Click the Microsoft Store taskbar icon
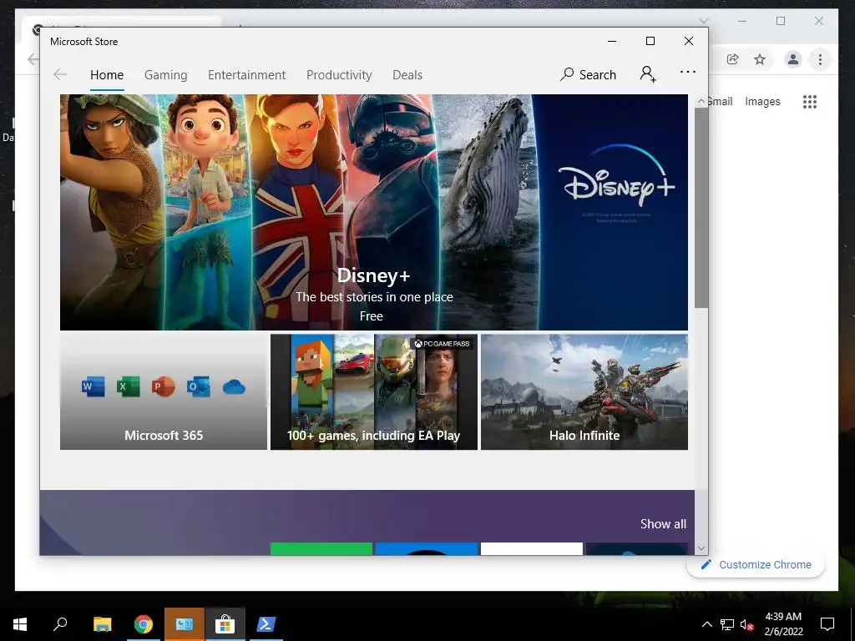This screenshot has height=641, width=855. pos(225,624)
